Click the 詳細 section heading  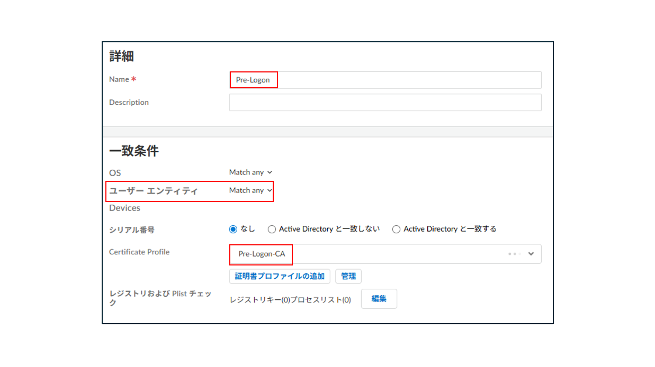click(121, 56)
